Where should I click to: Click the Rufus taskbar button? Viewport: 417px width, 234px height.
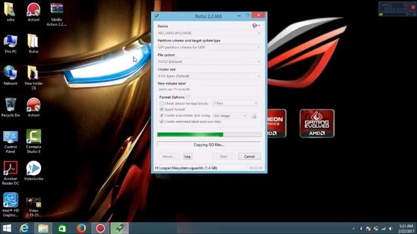click(119, 228)
